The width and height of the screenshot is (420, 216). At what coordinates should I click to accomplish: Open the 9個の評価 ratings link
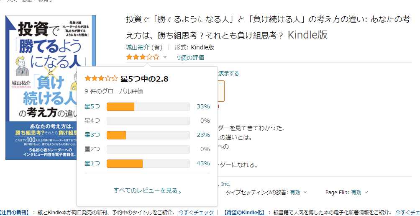(190, 58)
